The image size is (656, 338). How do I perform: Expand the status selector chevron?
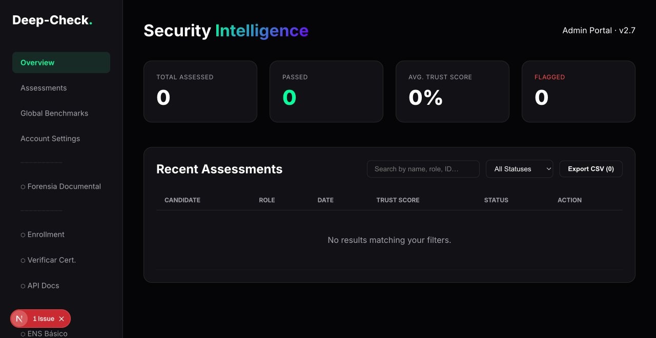tap(548, 169)
